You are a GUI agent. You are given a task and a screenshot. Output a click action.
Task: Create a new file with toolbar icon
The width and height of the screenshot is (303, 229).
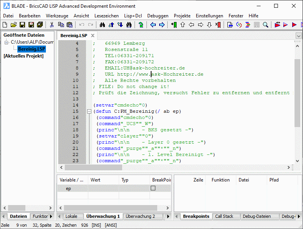(5, 25)
